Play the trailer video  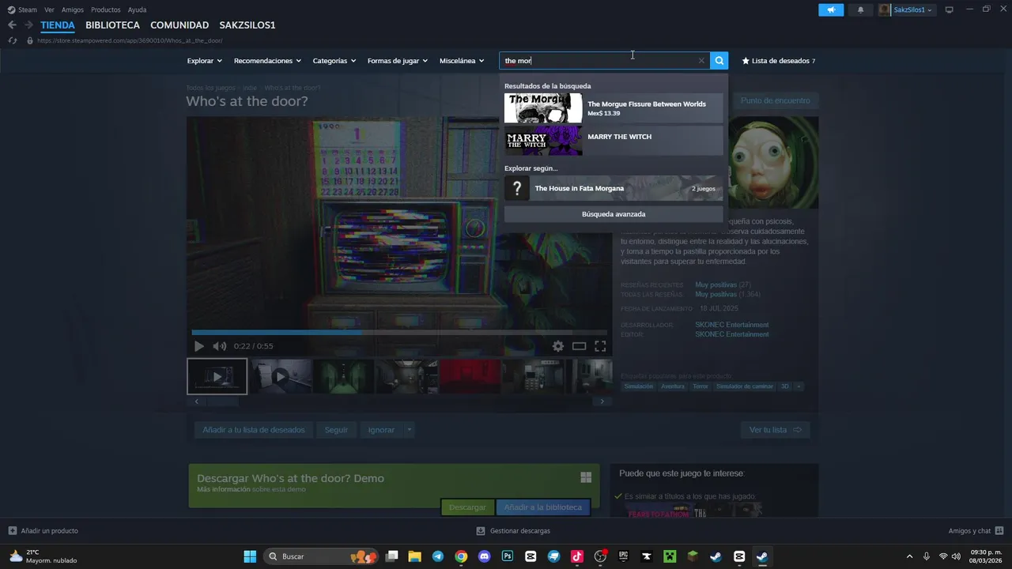pyautogui.click(x=198, y=346)
